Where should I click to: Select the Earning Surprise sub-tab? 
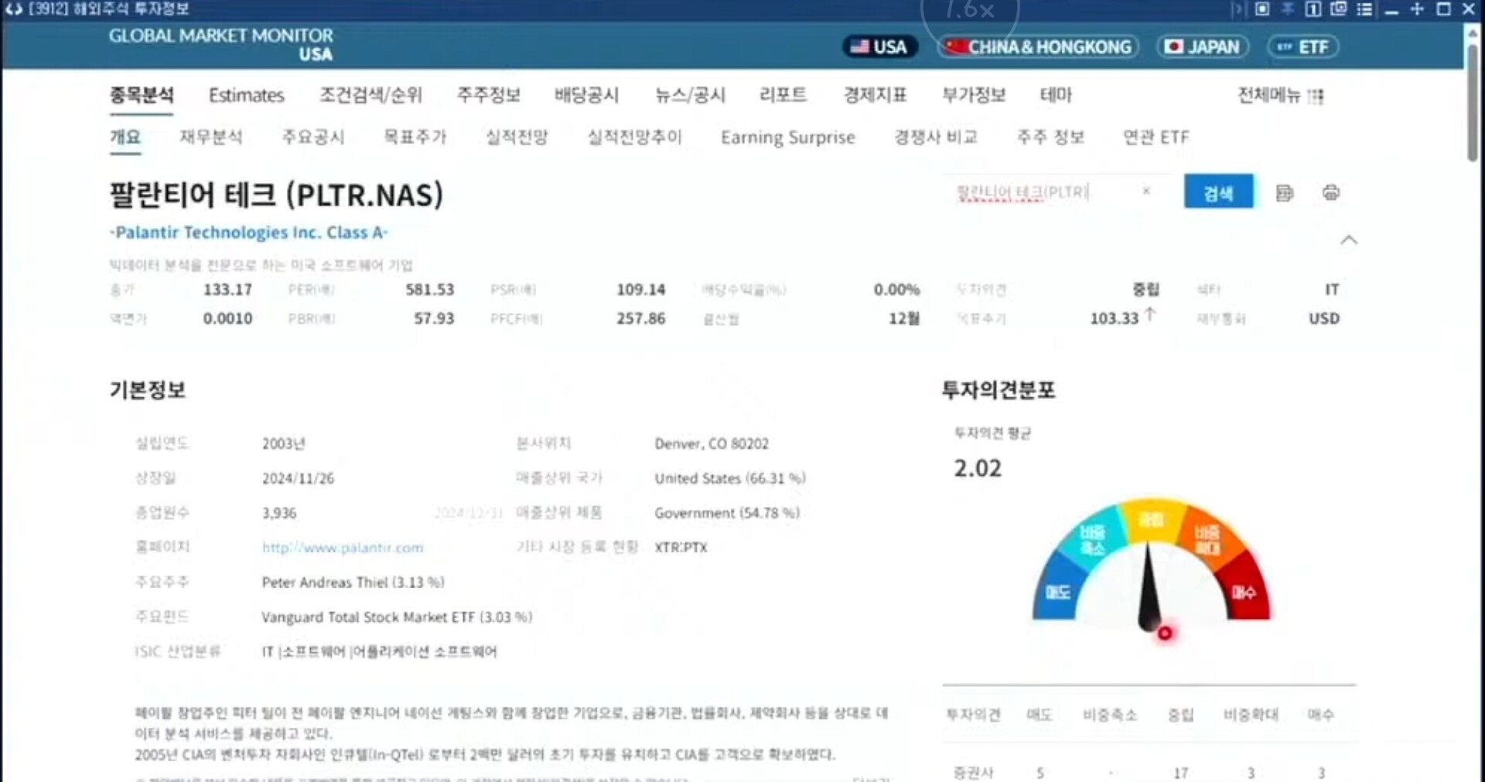click(x=788, y=137)
